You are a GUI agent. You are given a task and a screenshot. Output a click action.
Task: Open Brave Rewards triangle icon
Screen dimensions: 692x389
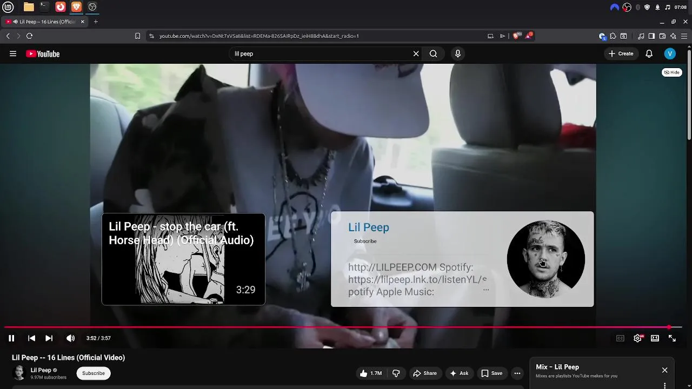click(529, 36)
